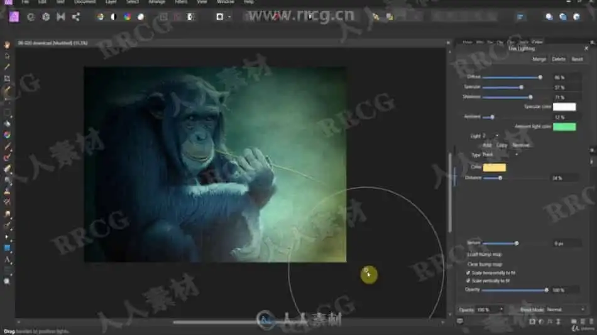597x335 pixels.
Task: Adjust the Texture slider
Action: point(515,243)
